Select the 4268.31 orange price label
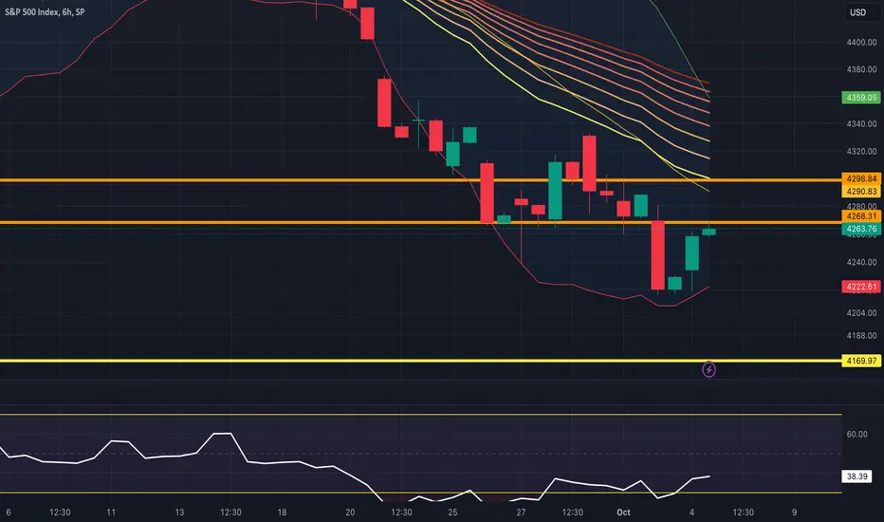 click(861, 216)
